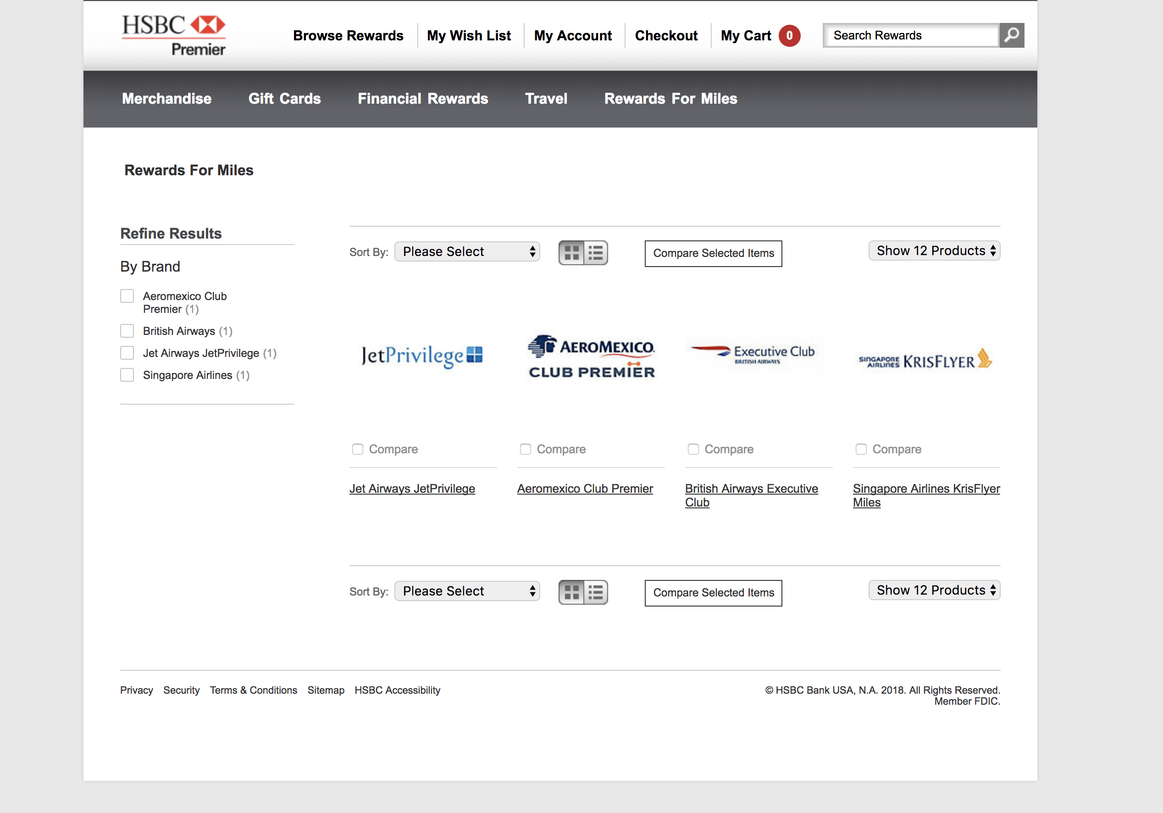Open the Gift Cards category tab
This screenshot has height=813, width=1163.
coord(284,98)
